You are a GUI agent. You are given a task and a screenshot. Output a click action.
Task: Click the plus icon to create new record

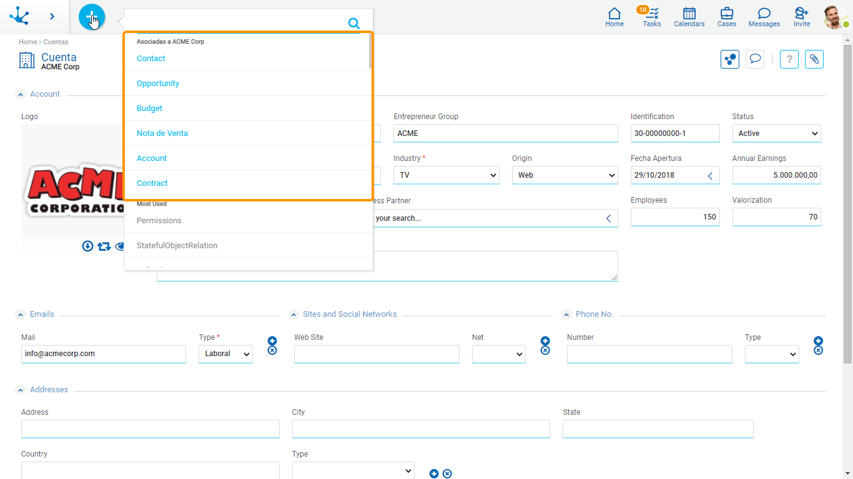tap(92, 16)
